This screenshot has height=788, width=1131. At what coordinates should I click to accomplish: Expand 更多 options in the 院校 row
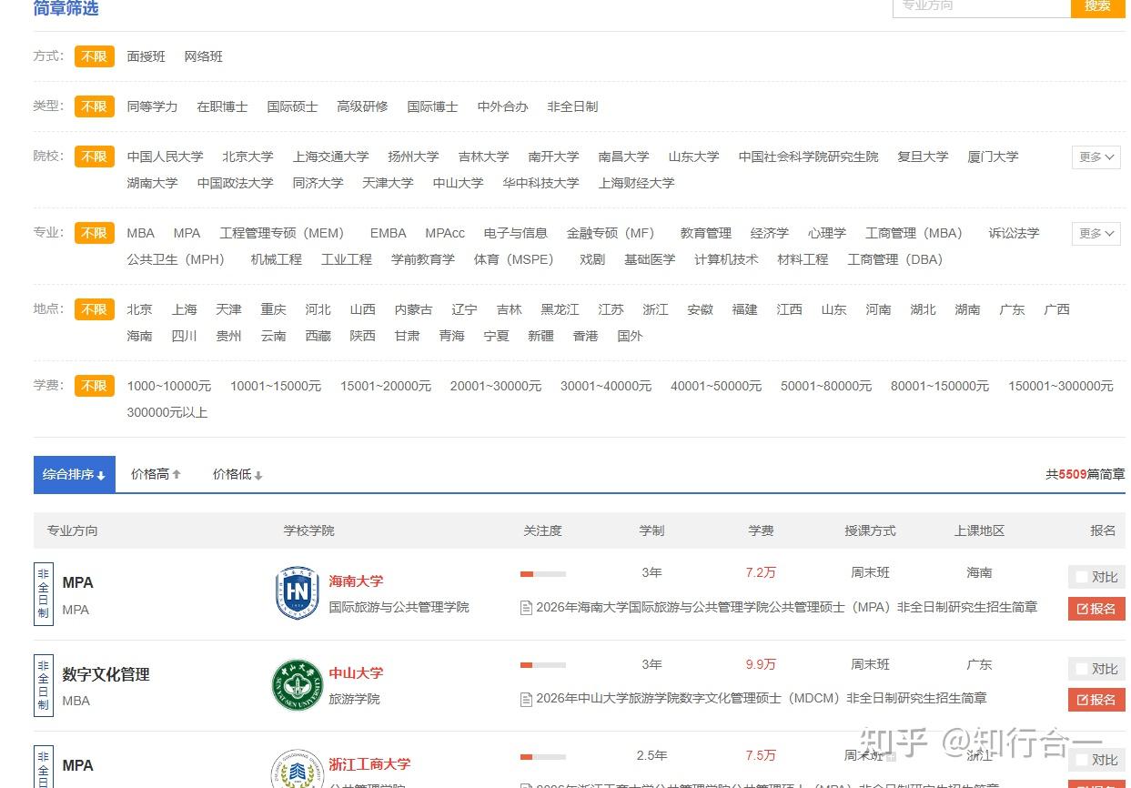(1095, 157)
